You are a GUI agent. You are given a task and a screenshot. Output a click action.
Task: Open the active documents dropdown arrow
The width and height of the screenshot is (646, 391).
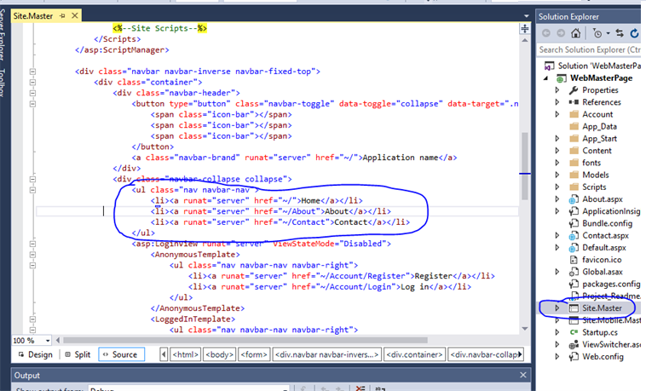point(526,16)
